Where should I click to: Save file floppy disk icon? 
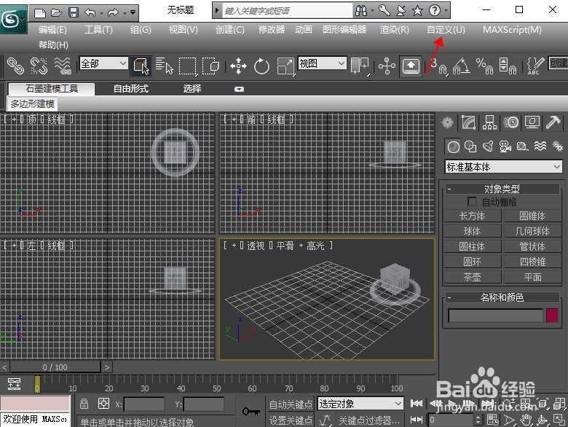(x=74, y=12)
